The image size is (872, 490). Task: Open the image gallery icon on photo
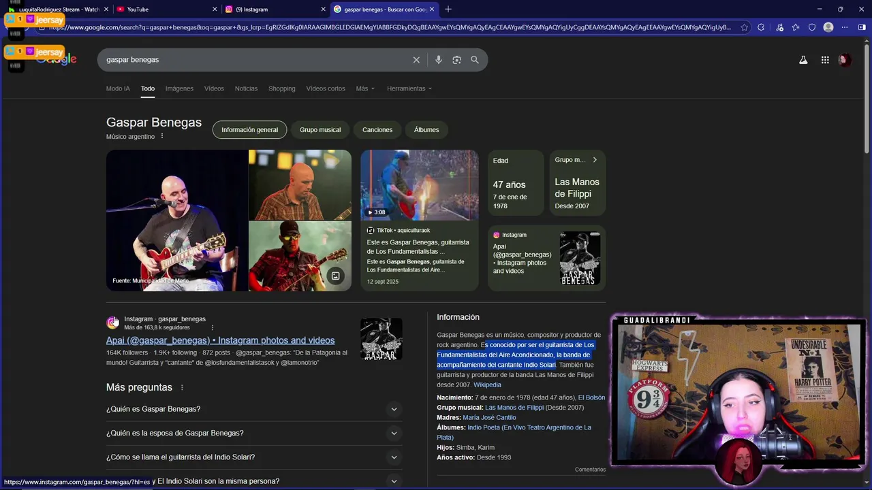(335, 276)
